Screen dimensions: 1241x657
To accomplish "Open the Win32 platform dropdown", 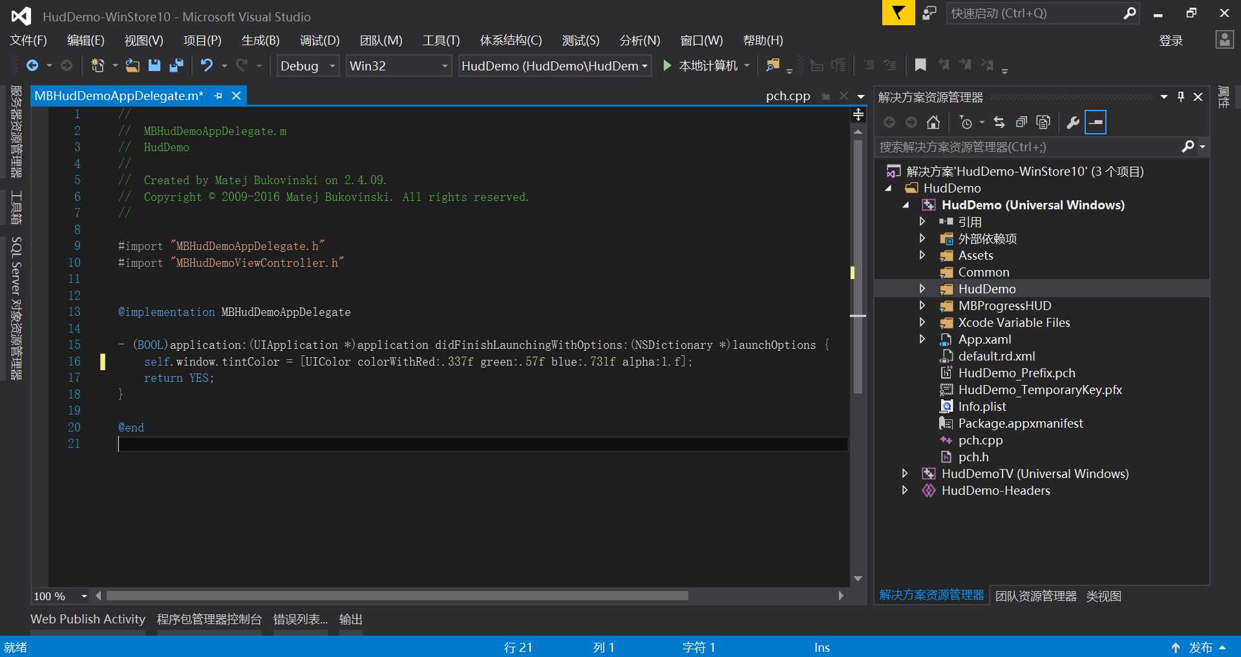I will (398, 66).
